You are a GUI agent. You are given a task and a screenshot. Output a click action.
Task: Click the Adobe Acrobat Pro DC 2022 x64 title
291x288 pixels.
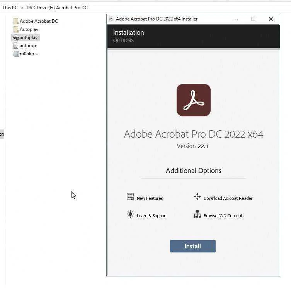[x=194, y=134]
